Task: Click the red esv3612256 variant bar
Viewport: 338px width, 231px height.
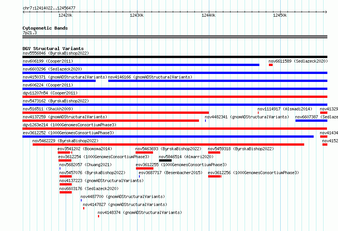Action: click(215, 176)
